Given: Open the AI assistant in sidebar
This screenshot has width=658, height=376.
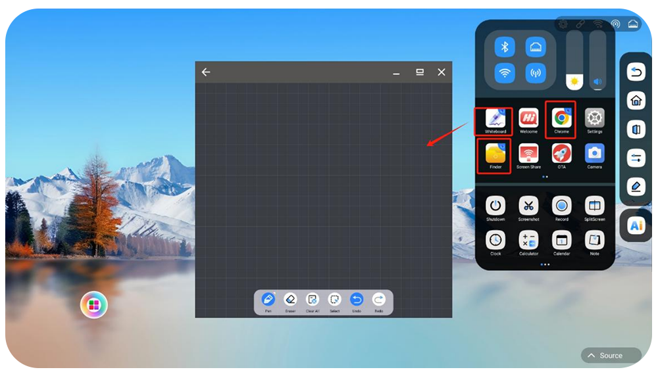Looking at the screenshot, I should point(636,225).
